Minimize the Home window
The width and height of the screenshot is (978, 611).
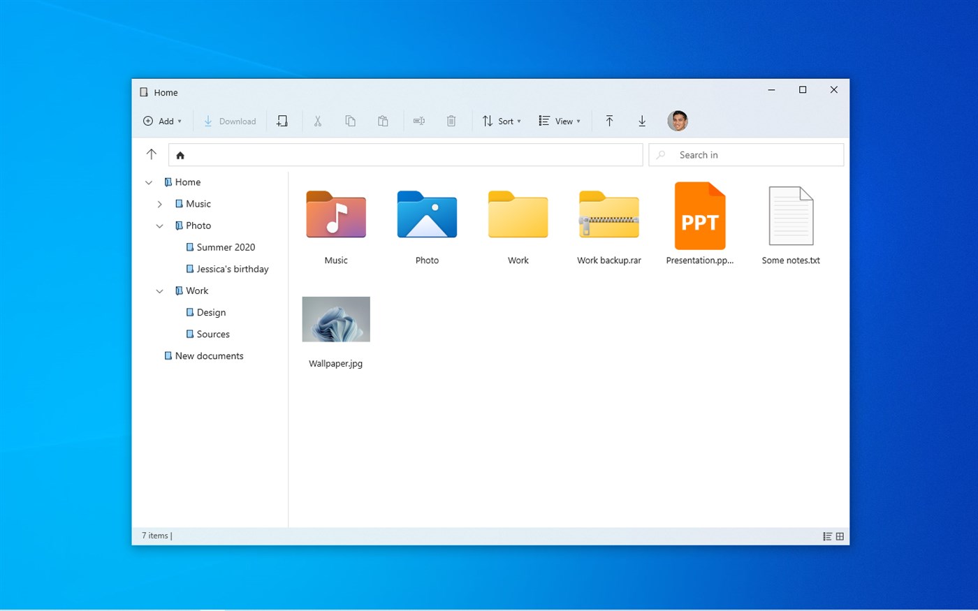(x=771, y=89)
